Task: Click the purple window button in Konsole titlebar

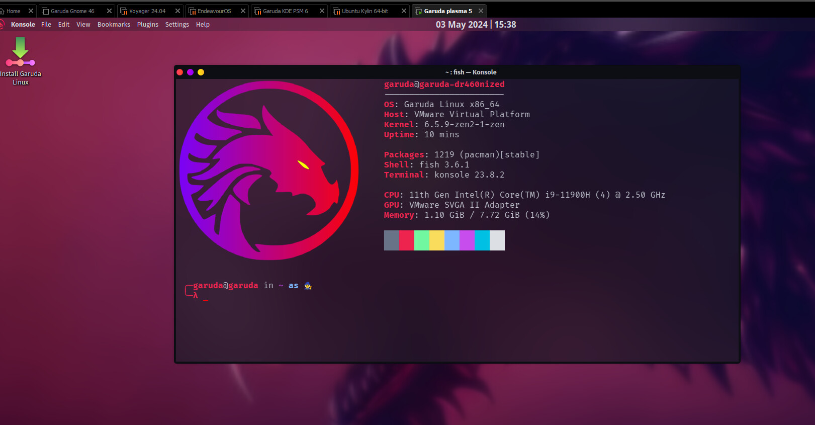Action: (190, 72)
